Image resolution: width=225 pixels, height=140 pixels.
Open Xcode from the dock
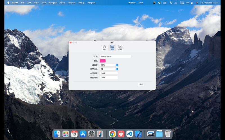click(x=138, y=134)
